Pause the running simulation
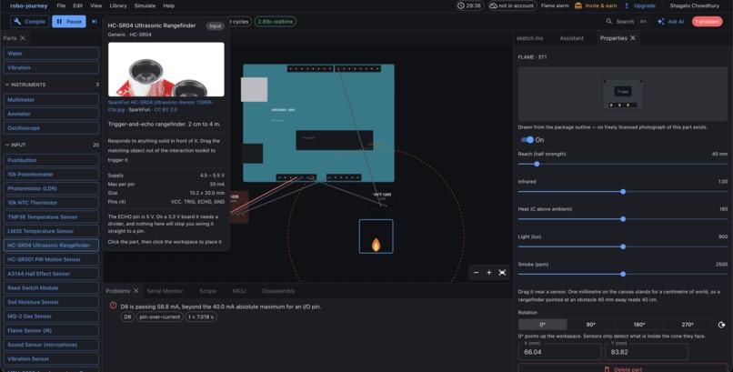Screen dimensions: 733x372 pyautogui.click(x=69, y=22)
